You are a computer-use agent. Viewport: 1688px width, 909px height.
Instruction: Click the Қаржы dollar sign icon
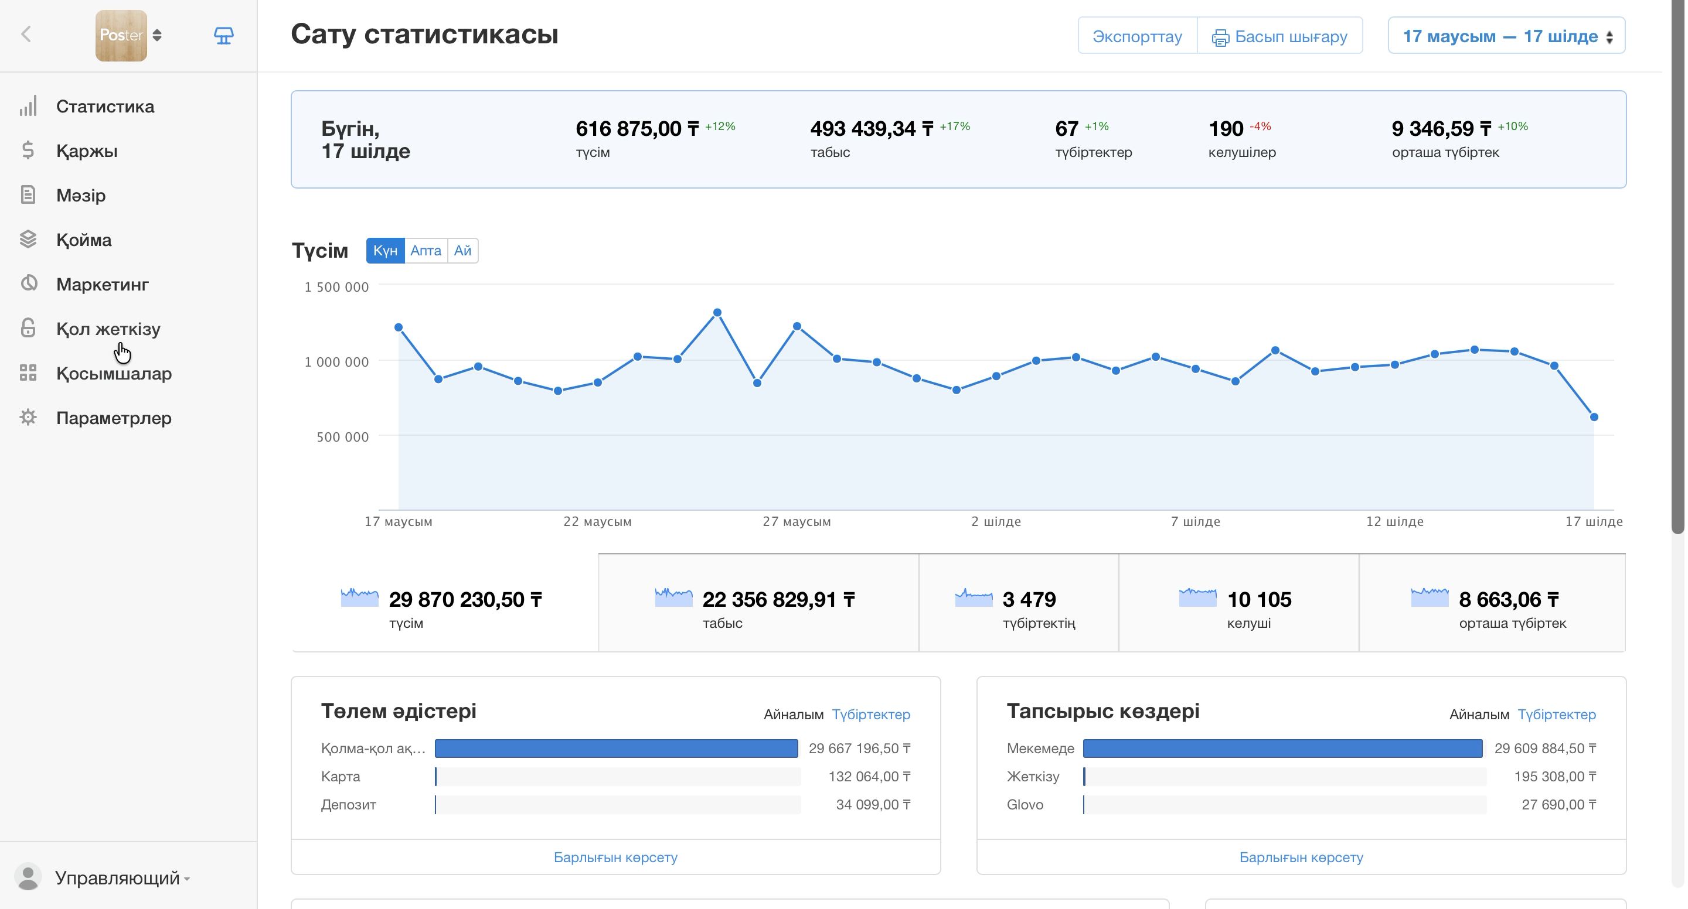28,151
